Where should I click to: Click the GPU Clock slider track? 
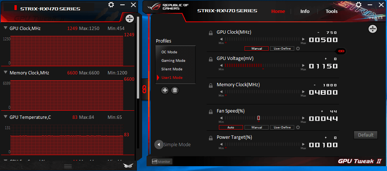pos(262,39)
